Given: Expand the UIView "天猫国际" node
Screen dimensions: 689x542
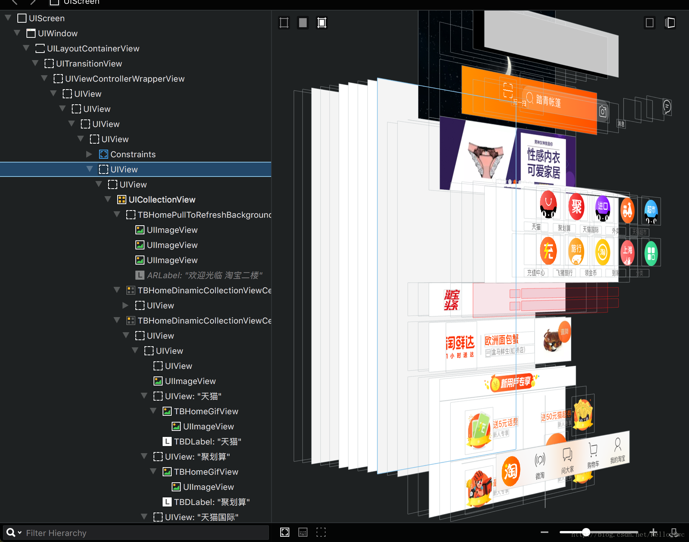Looking at the screenshot, I should click(144, 517).
